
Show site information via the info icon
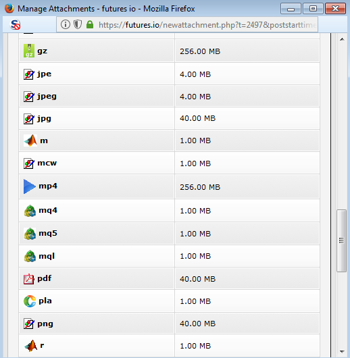coord(66,24)
